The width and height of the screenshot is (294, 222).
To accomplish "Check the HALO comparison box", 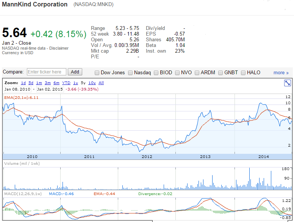I will pos(243,73).
